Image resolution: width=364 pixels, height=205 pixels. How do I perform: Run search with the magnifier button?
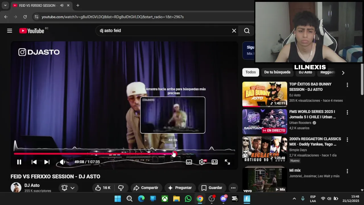[247, 31]
